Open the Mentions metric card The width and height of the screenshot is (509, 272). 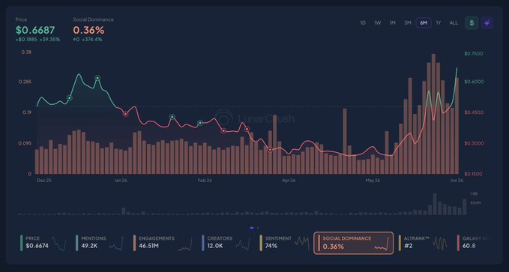(100, 243)
